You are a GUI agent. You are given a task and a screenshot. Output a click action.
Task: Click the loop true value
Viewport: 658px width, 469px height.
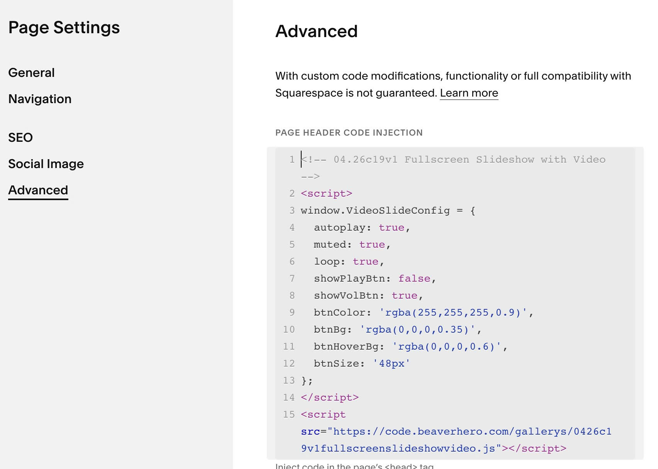coord(365,262)
